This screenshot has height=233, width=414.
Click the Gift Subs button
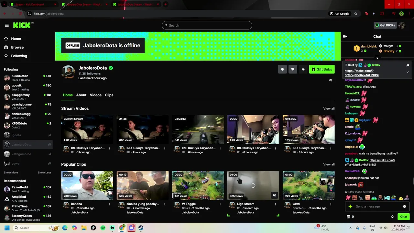pyautogui.click(x=322, y=69)
